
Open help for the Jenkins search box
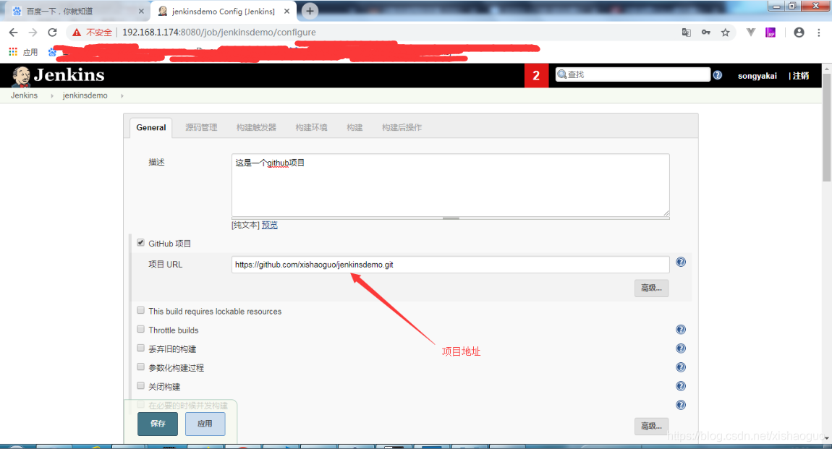pos(718,75)
